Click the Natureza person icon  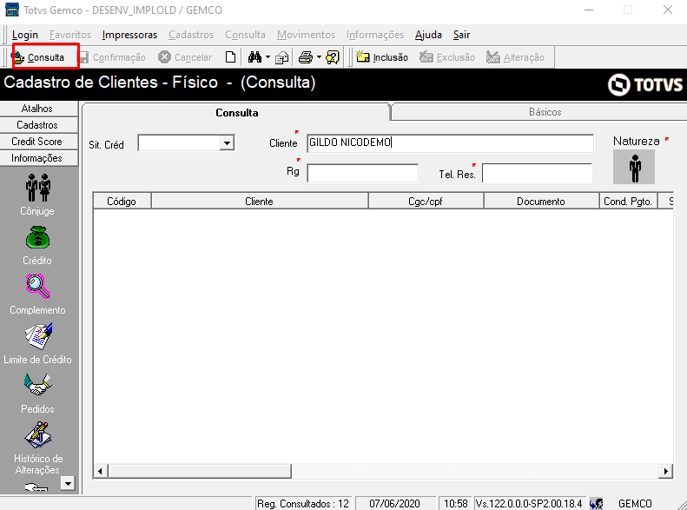click(633, 167)
